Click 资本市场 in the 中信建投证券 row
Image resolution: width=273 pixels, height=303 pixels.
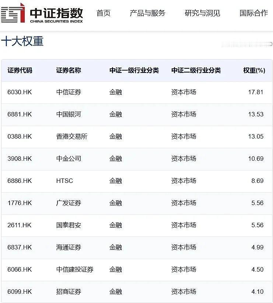183,269
